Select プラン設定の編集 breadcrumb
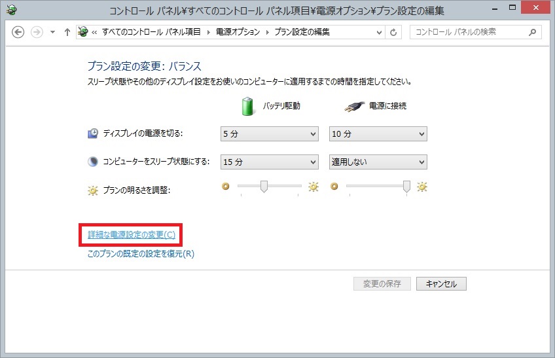Image resolution: width=555 pixels, height=358 pixels. (302, 32)
